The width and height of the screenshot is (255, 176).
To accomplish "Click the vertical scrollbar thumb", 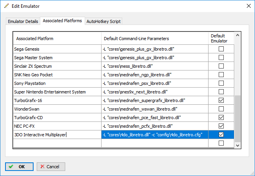I will click(x=237, y=119).
